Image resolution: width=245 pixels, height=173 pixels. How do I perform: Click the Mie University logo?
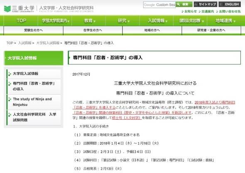pyautogui.click(x=19, y=9)
